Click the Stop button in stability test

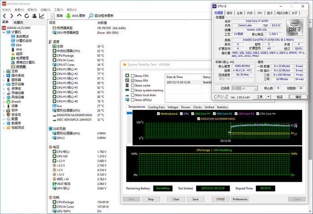tap(151, 199)
